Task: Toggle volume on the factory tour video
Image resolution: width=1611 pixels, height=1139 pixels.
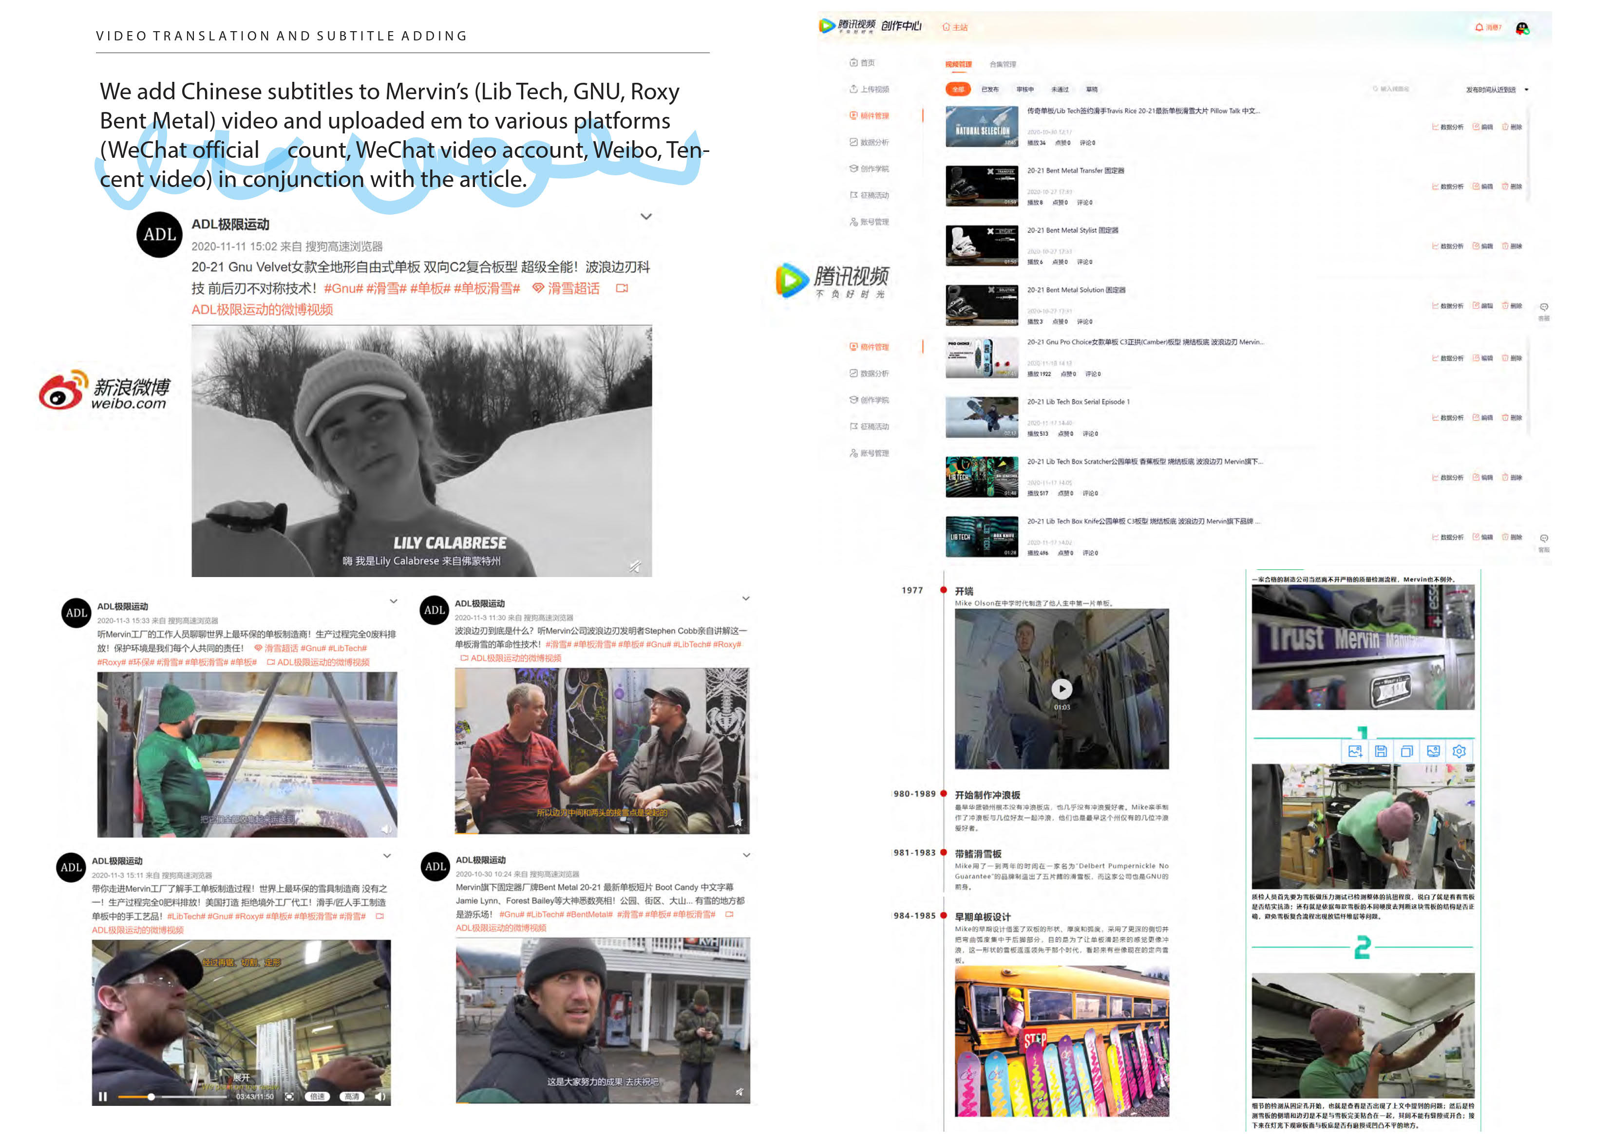Action: [379, 1096]
